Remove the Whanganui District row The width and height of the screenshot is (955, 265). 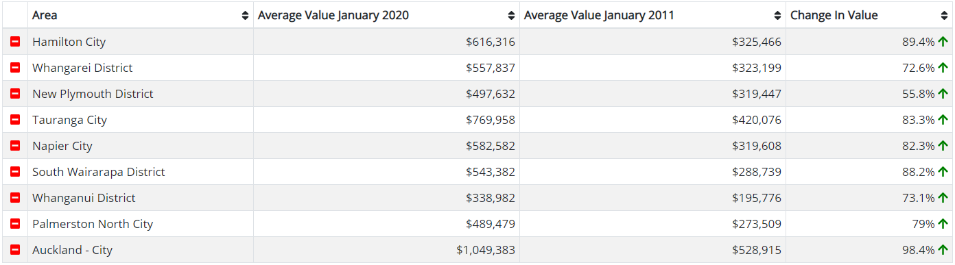point(15,198)
